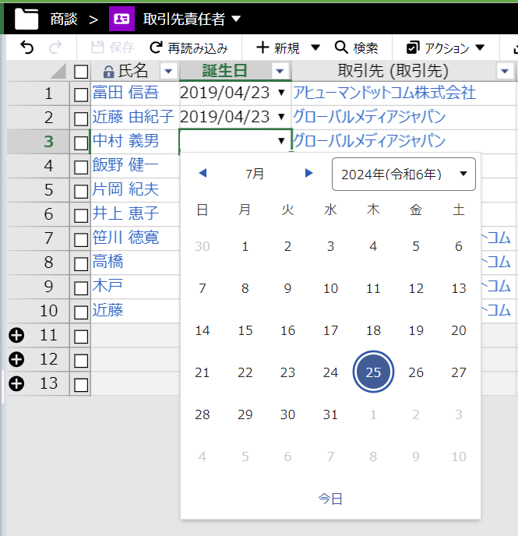Viewport: 518px width, 536px height.
Task: Select day 15 in the calendar
Action: 245,330
